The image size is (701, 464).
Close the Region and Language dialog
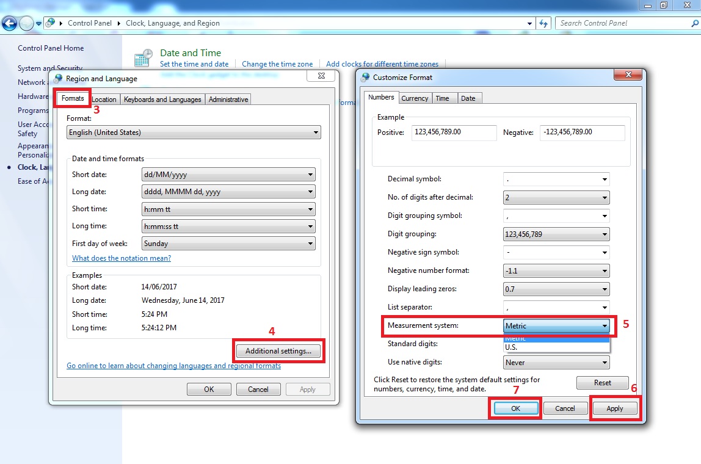click(320, 76)
